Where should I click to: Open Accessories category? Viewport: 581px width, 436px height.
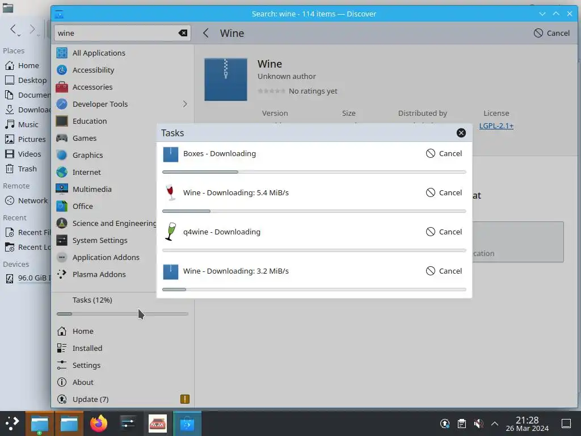click(x=121, y=87)
